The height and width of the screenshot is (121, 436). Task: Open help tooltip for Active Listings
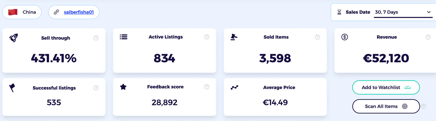click(x=207, y=37)
